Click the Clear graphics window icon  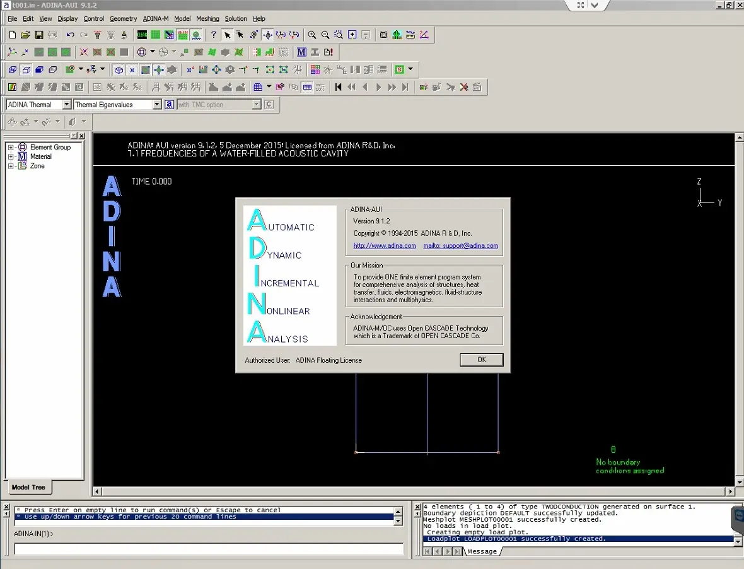click(x=142, y=35)
